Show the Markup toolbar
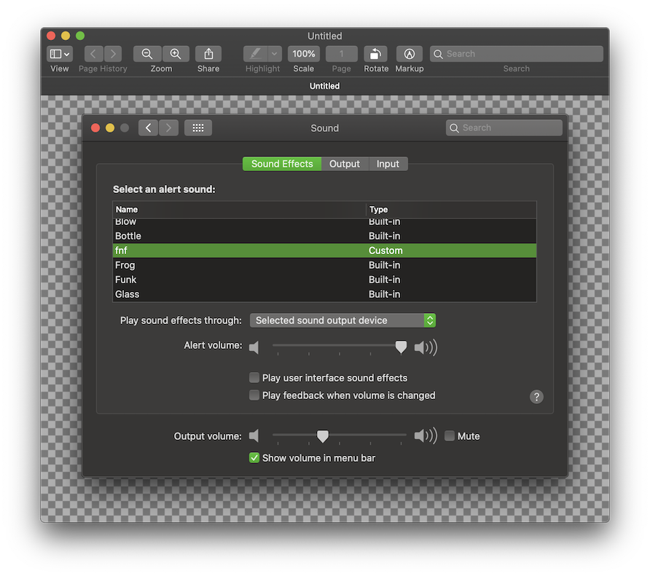 409,54
